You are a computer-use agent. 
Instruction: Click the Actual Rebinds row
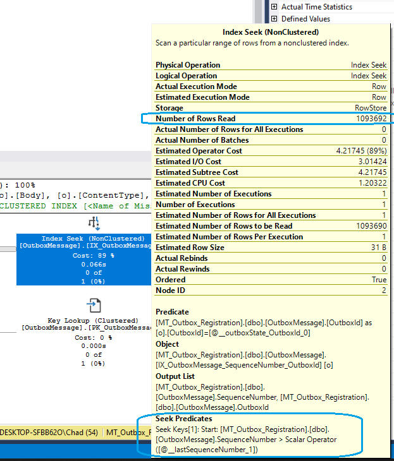point(271,258)
